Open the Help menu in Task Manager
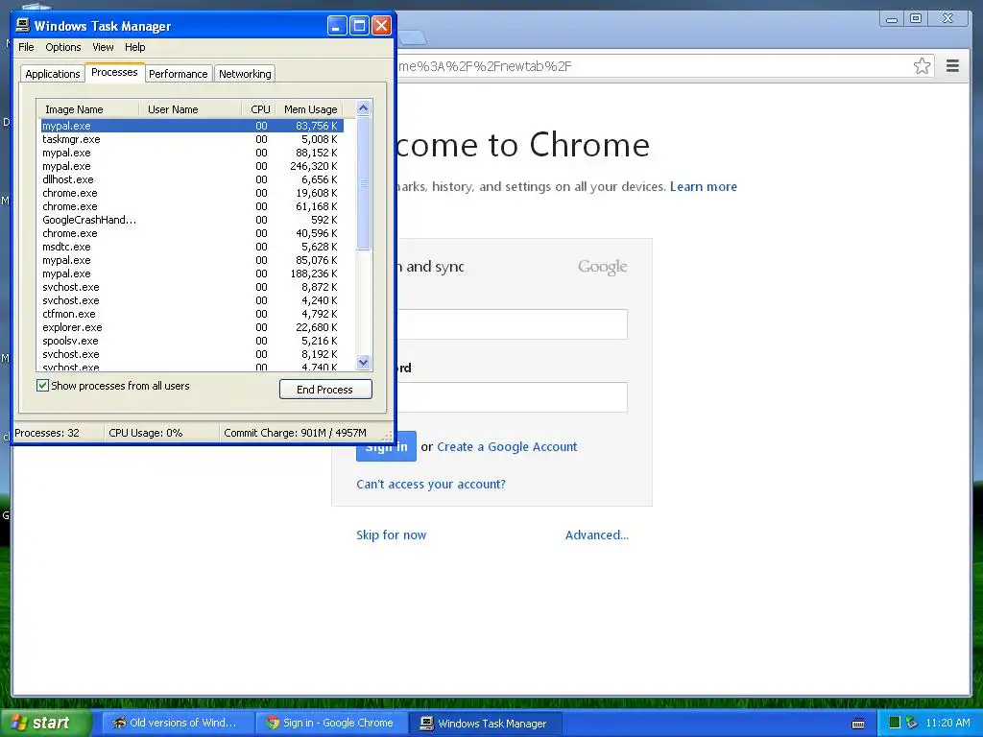 pyautogui.click(x=134, y=47)
